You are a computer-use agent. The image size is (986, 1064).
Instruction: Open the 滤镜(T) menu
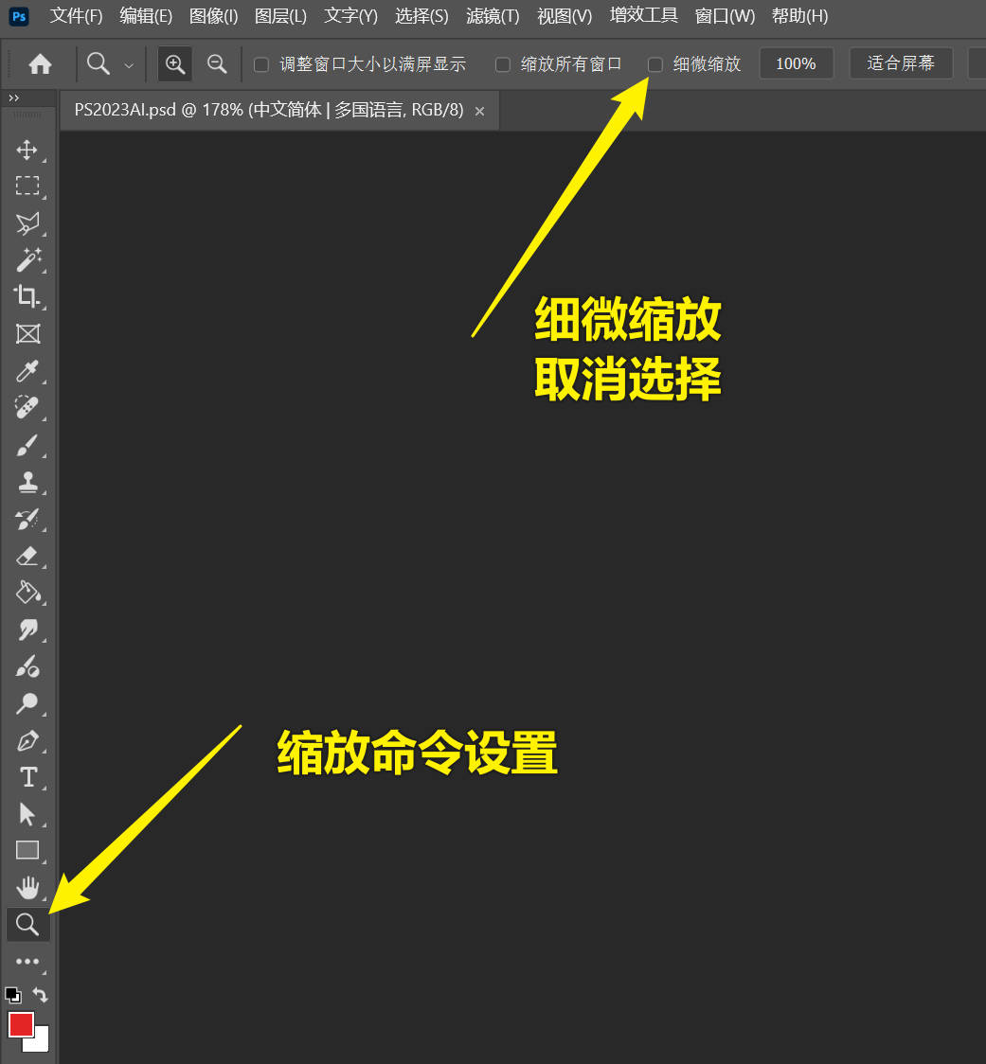pyautogui.click(x=493, y=15)
